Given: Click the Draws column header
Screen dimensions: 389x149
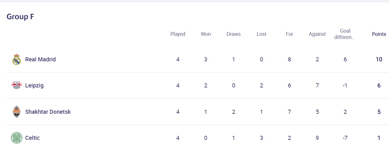Looking at the screenshot, I should pos(234,34).
